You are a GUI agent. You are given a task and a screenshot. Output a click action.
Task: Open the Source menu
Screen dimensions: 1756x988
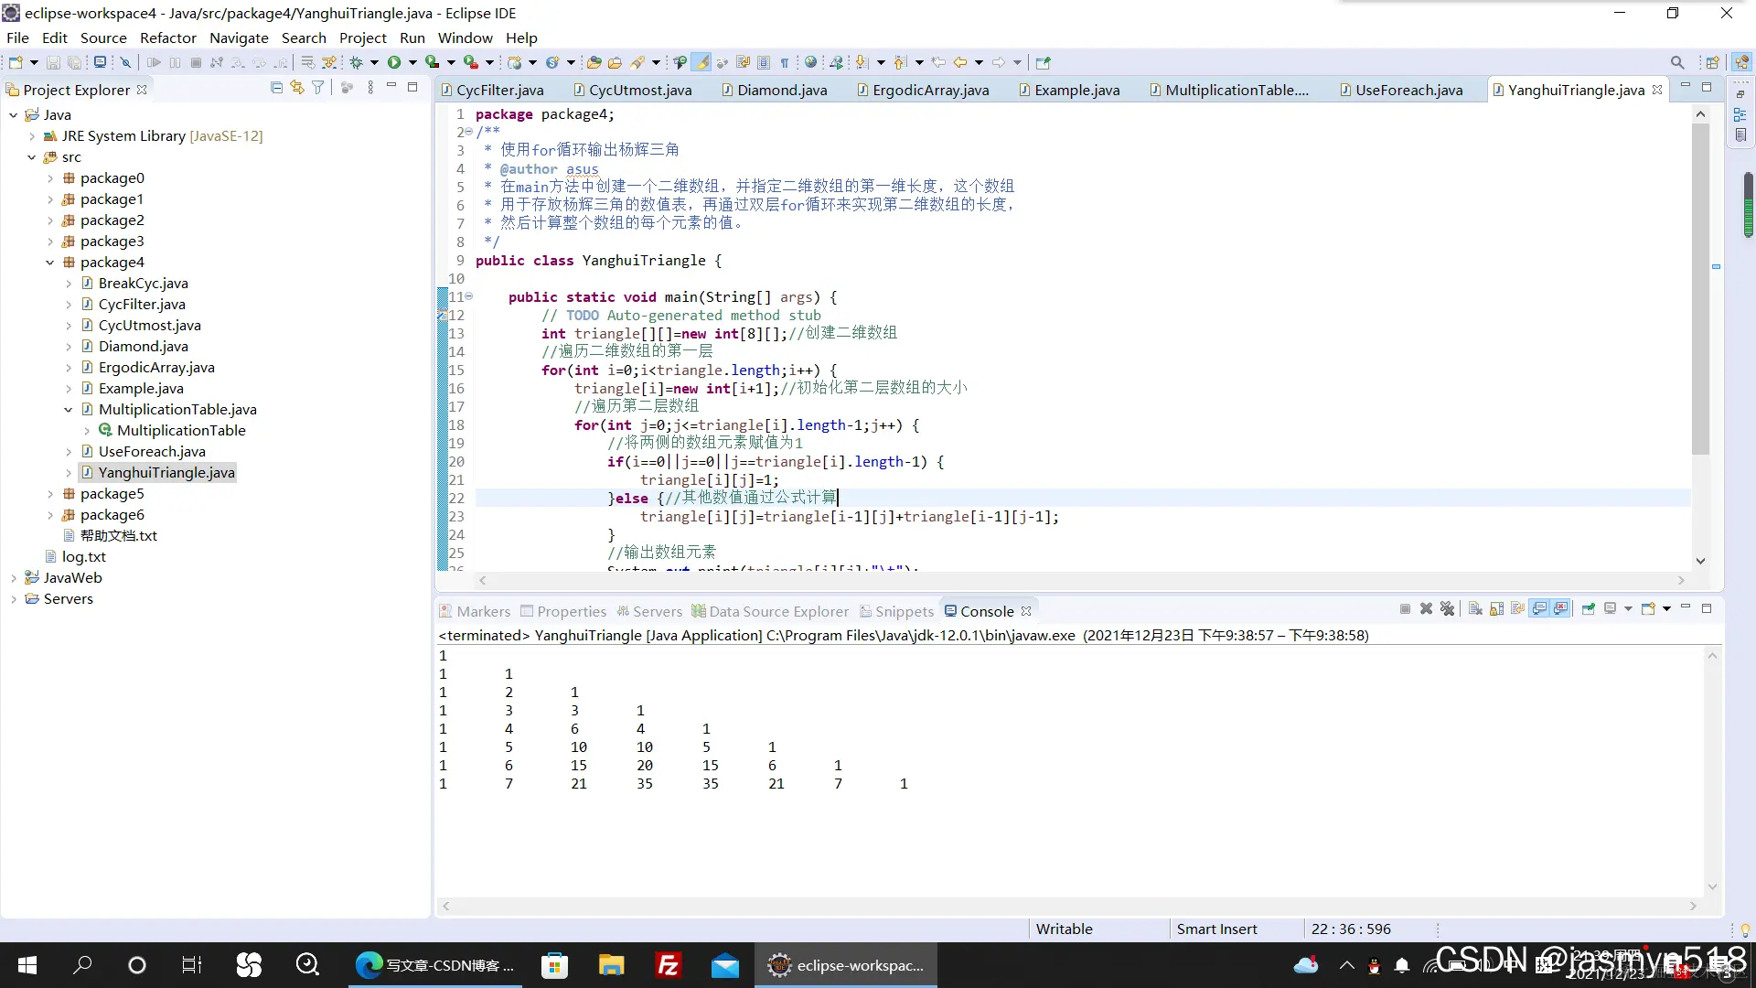coord(103,38)
